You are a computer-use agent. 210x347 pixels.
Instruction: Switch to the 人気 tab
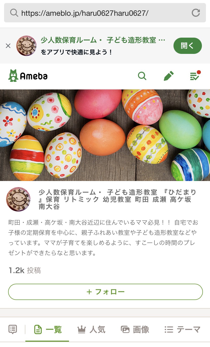point(91,330)
